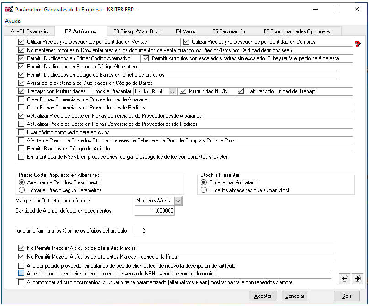Click the Cancelar button

click(295, 296)
